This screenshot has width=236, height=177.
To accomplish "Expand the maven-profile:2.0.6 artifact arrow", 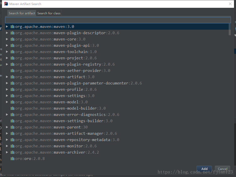I will [7, 90].
